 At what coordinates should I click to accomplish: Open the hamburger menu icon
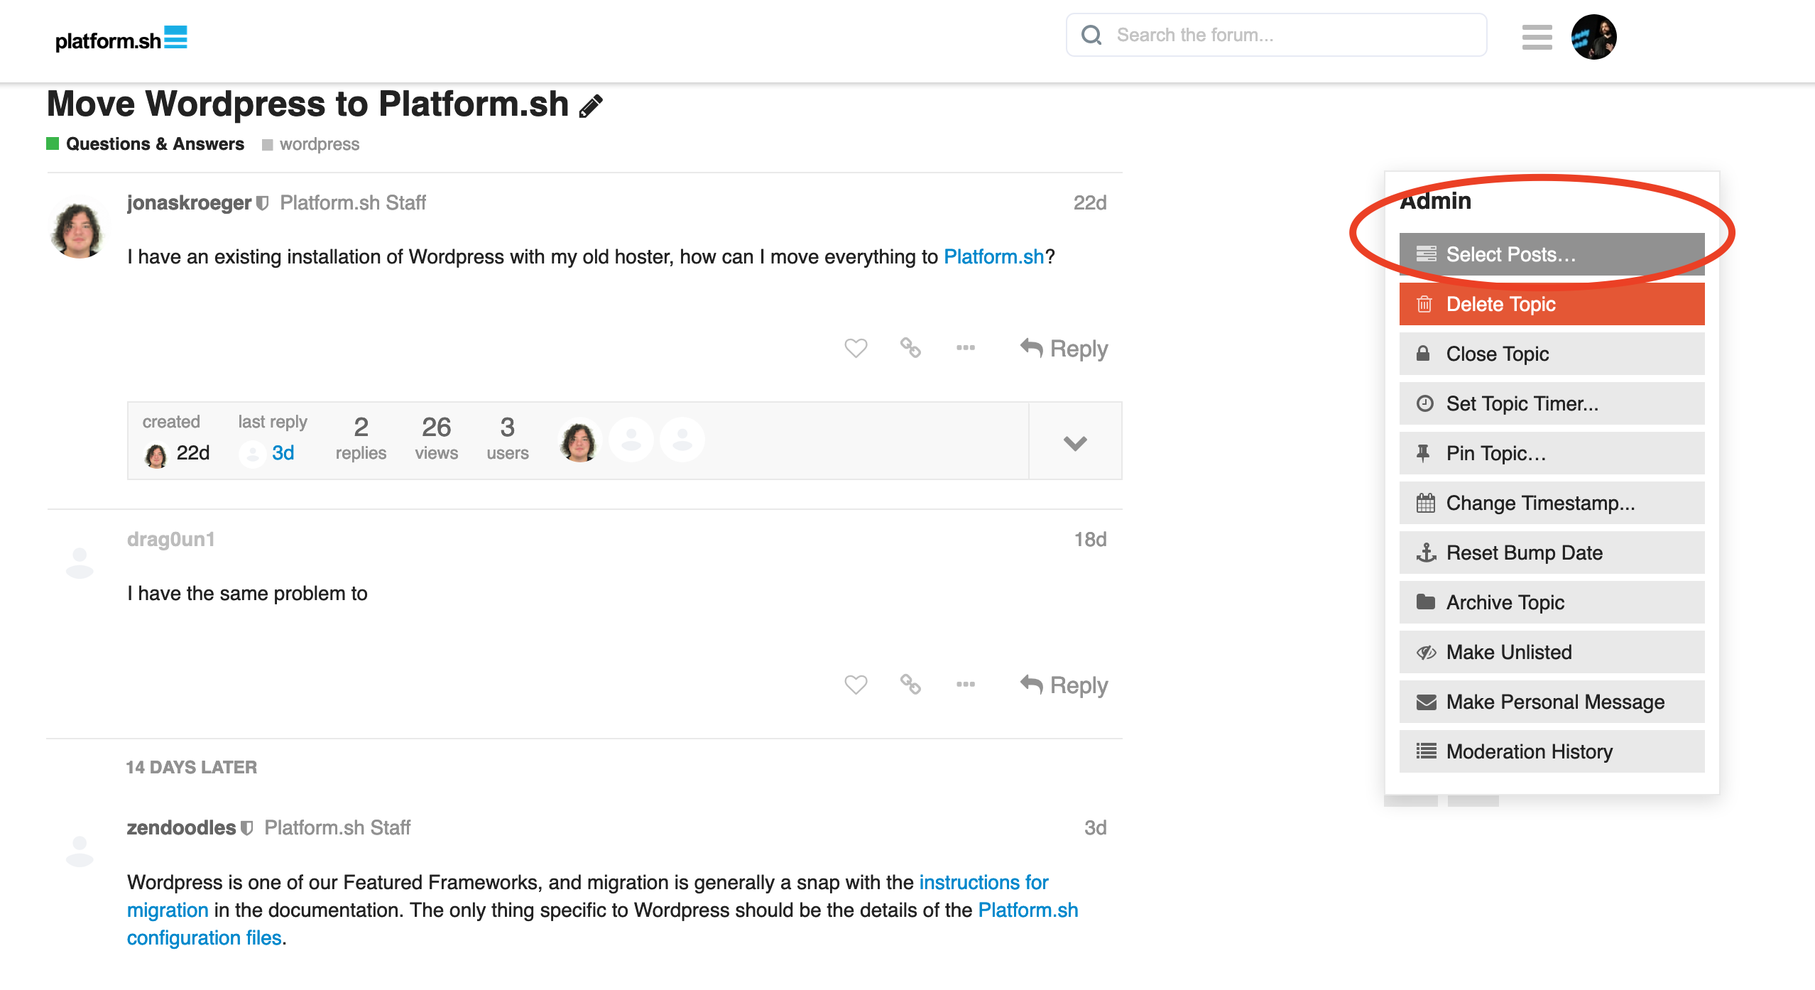[1537, 37]
